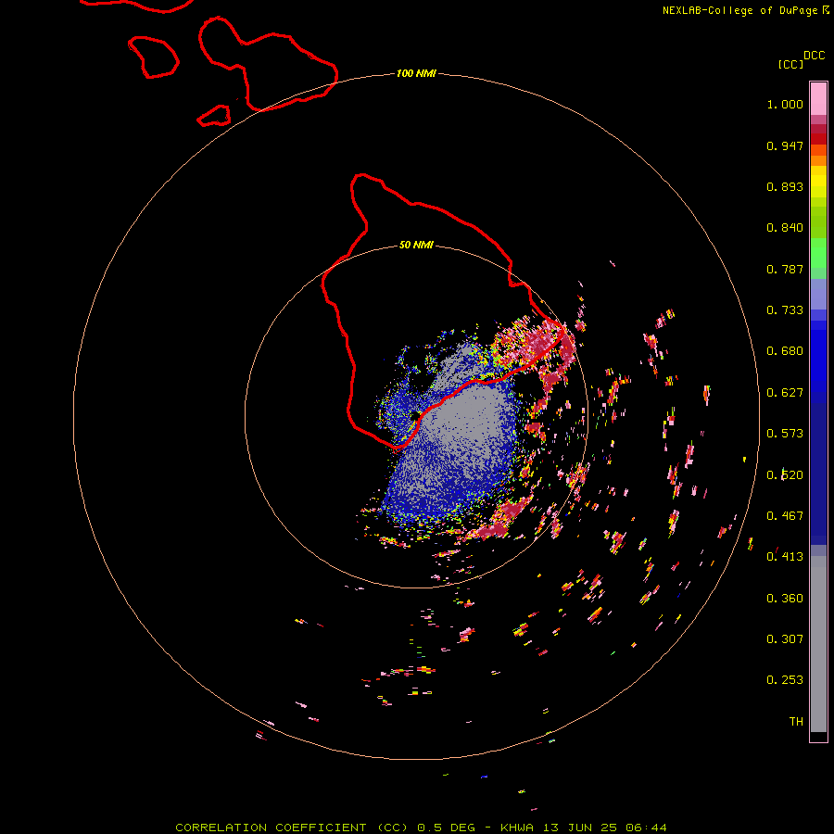The image size is (834, 834).
Task: Click the 1.000 scale value
Action: pos(785,104)
